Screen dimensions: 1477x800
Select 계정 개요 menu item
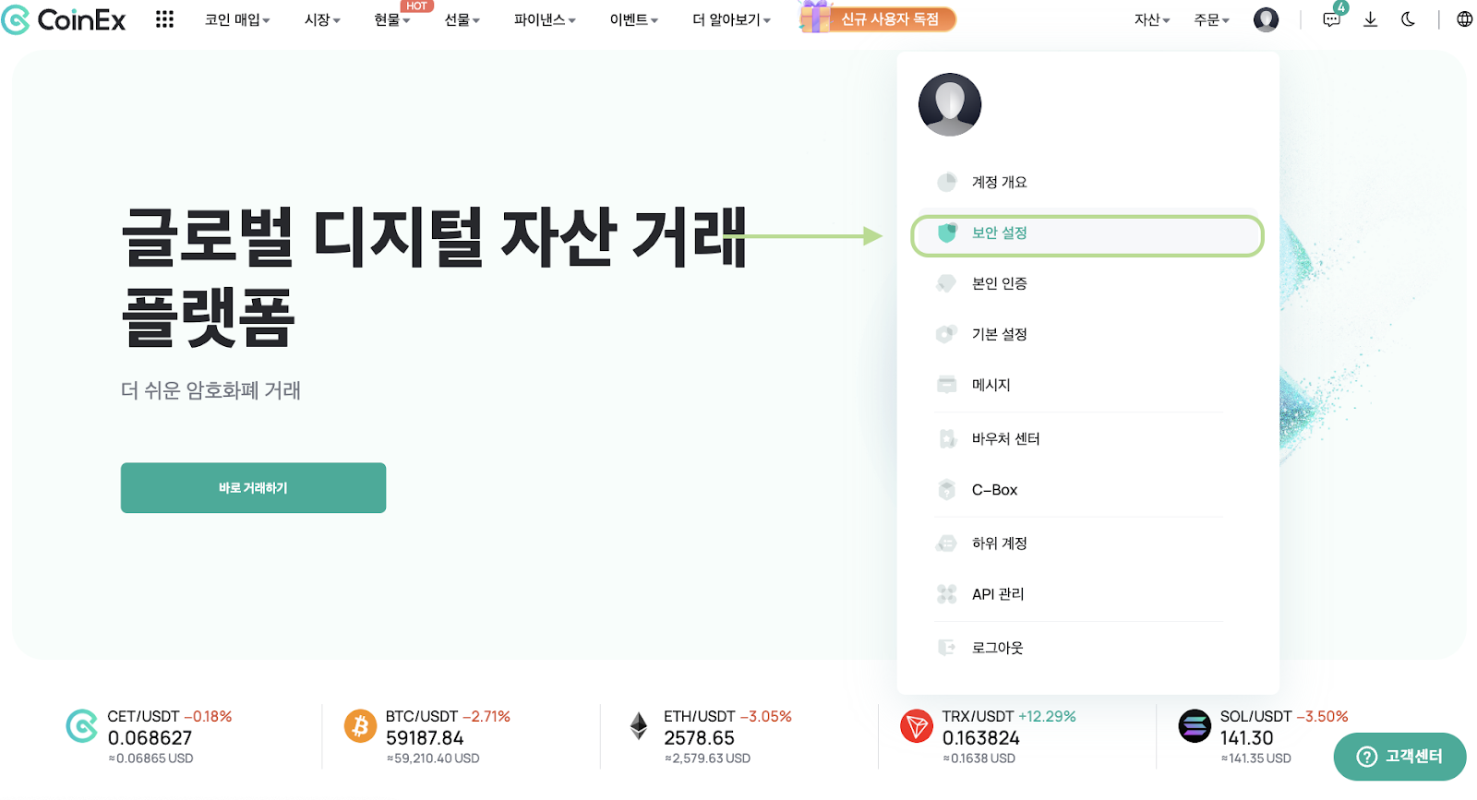(x=999, y=183)
